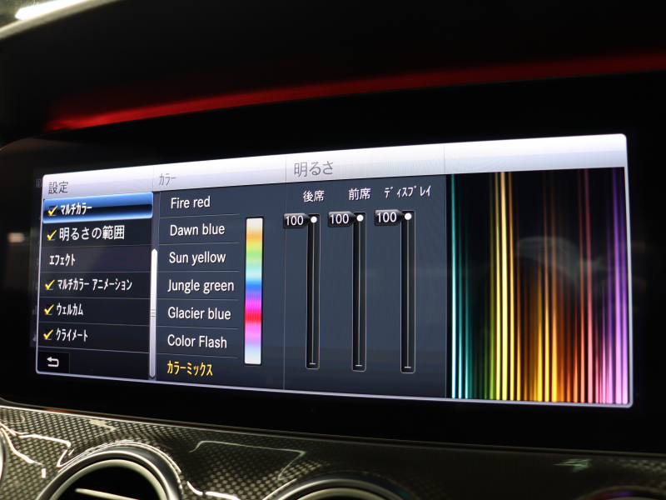Click the 前席 brightness slider
Screen dimensions: 666x500
click(x=360, y=291)
